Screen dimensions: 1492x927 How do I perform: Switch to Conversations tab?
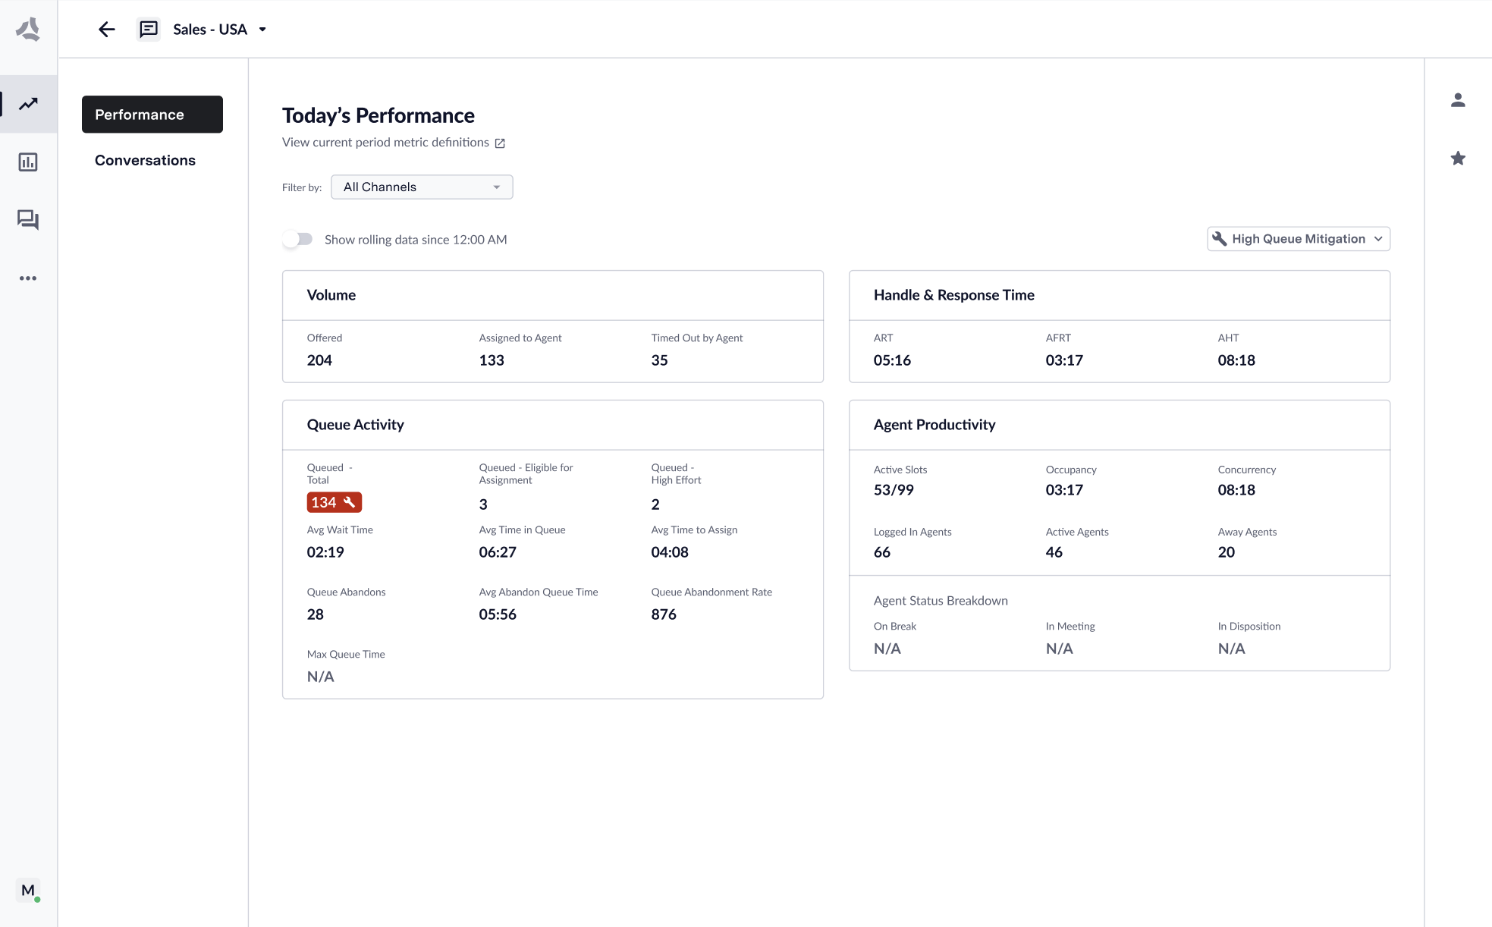pos(145,160)
